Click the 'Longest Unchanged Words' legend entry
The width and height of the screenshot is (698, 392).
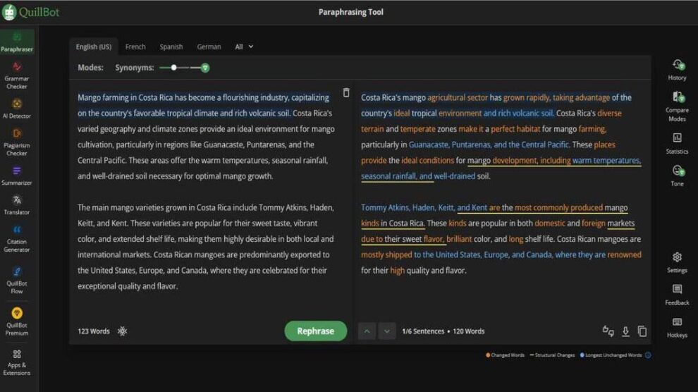(x=611, y=355)
